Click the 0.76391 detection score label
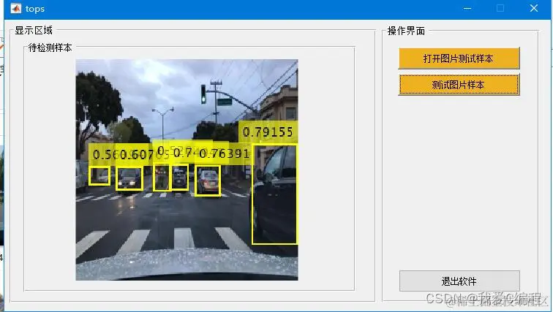Viewport: 553px width, 312px height. pos(225,153)
